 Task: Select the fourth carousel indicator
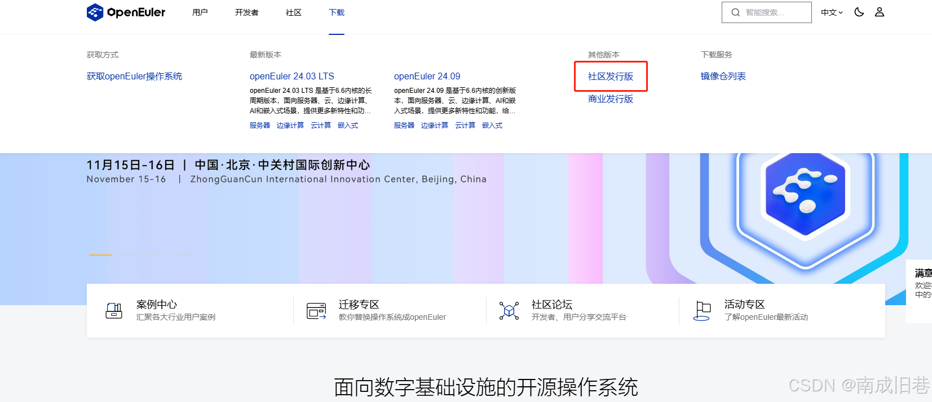183,255
